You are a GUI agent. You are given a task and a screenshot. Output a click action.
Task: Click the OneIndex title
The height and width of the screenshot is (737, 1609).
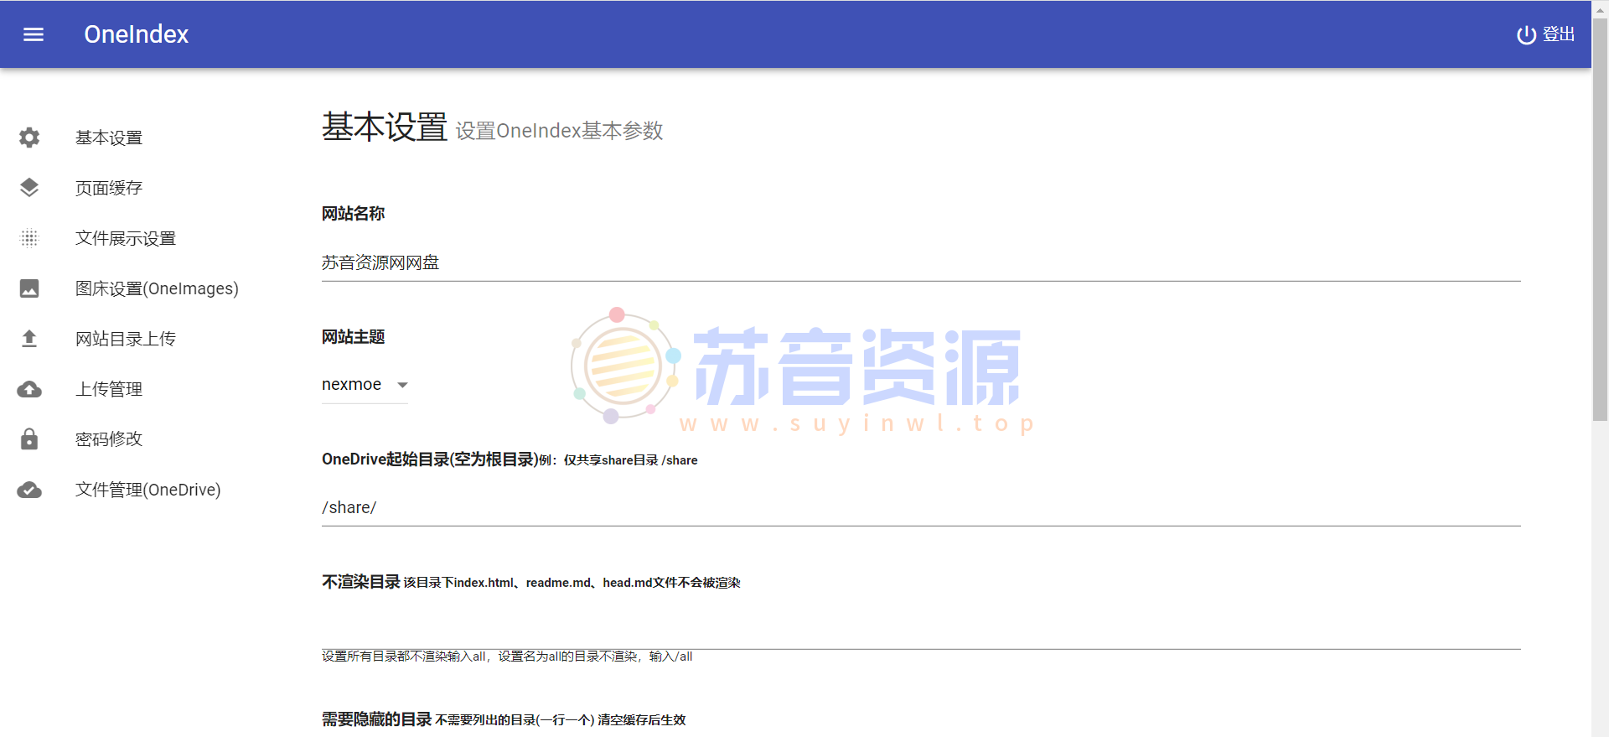tap(137, 34)
